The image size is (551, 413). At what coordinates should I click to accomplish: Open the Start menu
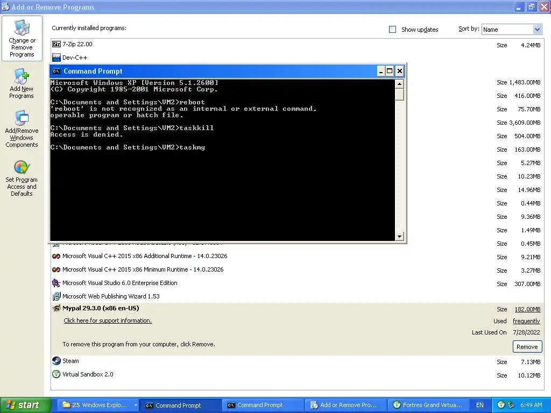(x=25, y=405)
